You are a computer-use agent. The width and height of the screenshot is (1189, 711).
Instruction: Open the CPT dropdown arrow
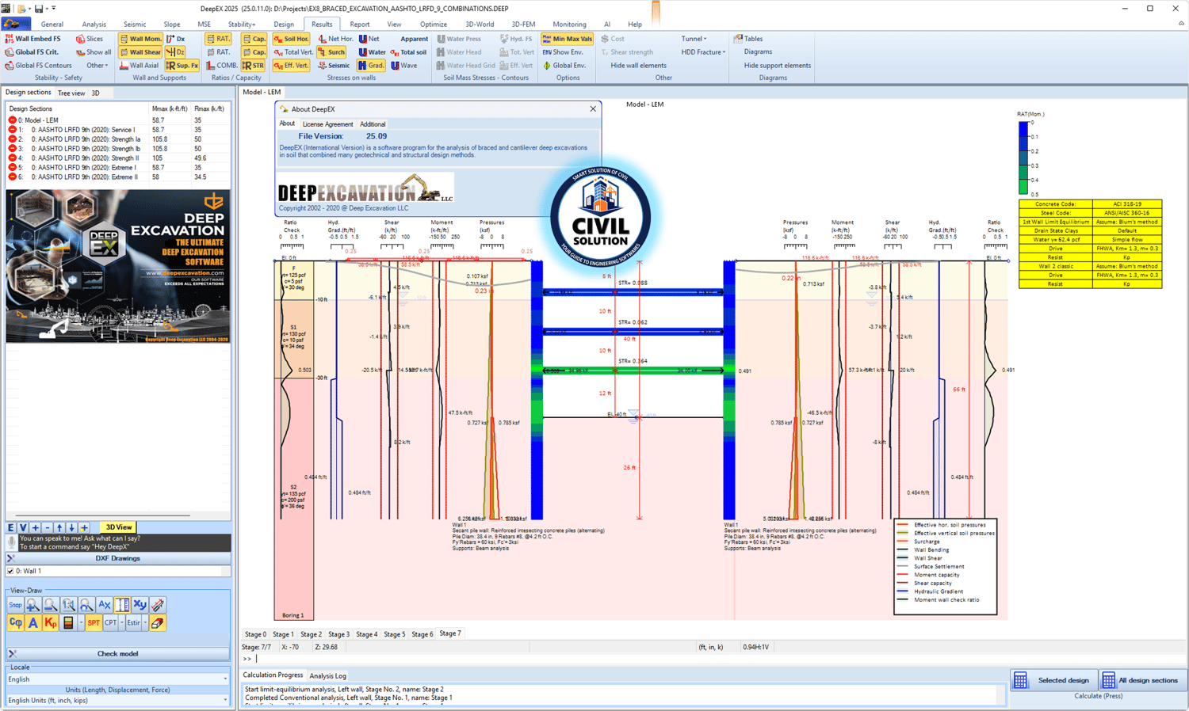point(122,623)
